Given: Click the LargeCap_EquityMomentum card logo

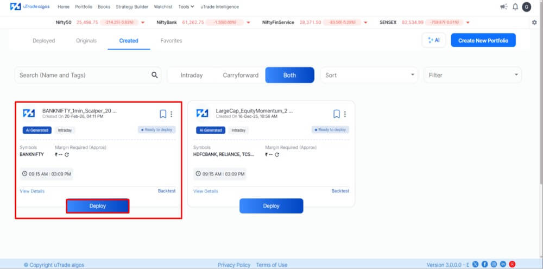Looking at the screenshot, I should (202, 113).
